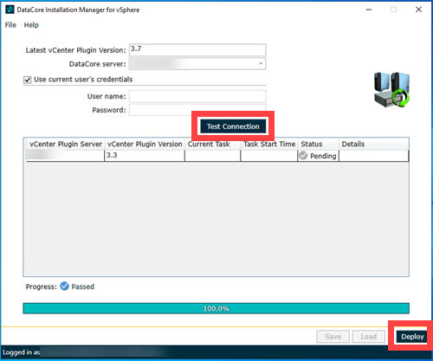Uncheck Use current user's credentials
The width and height of the screenshot is (433, 361).
[27, 80]
